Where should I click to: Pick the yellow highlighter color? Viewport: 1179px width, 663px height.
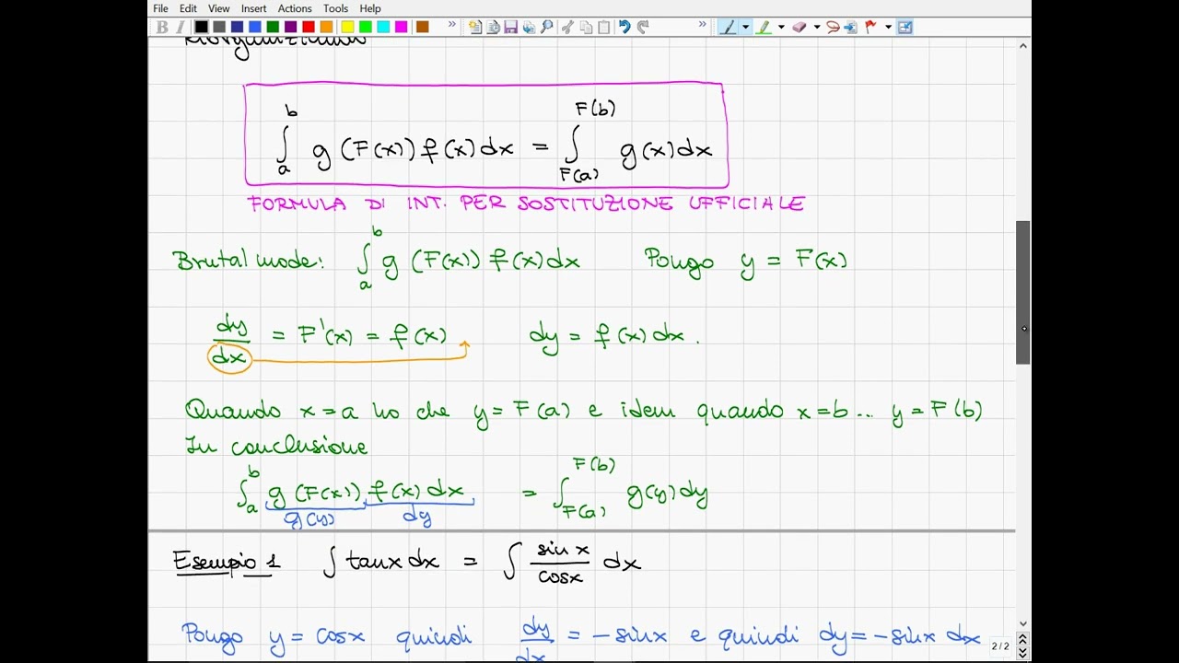click(347, 27)
